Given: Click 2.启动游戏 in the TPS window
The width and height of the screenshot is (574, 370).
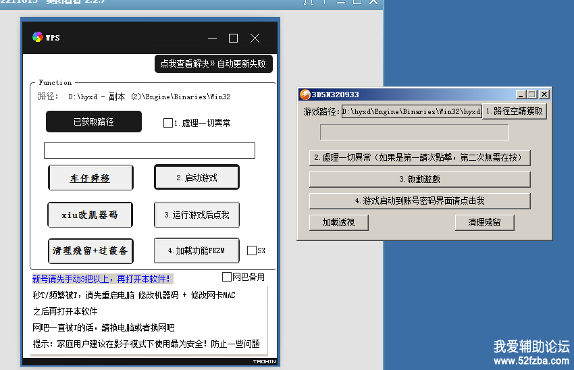Looking at the screenshot, I should [197, 178].
